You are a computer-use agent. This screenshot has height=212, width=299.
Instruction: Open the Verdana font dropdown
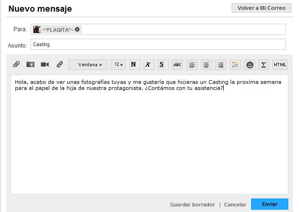[x=88, y=65]
